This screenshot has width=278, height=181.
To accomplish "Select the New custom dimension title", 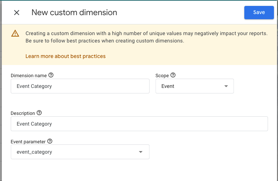I will [x=74, y=13].
